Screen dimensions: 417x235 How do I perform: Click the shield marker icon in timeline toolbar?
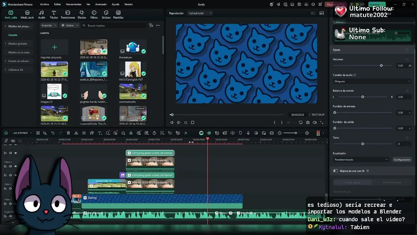(x=240, y=133)
